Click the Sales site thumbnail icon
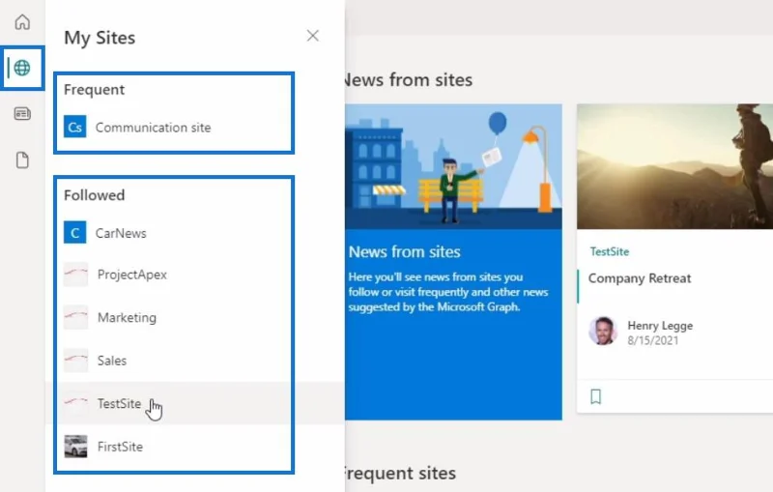The height and width of the screenshot is (492, 773). [x=76, y=360]
